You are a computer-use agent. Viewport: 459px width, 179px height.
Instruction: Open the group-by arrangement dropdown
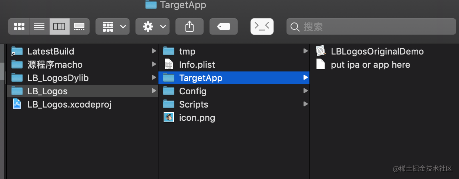point(113,27)
